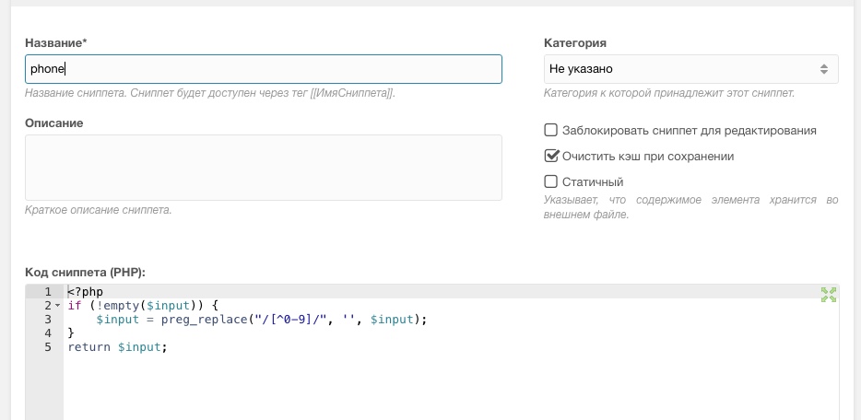Open the Категория dropdown 'Не указано'
Image resolution: width=861 pixels, height=420 pixels.
[x=690, y=69]
